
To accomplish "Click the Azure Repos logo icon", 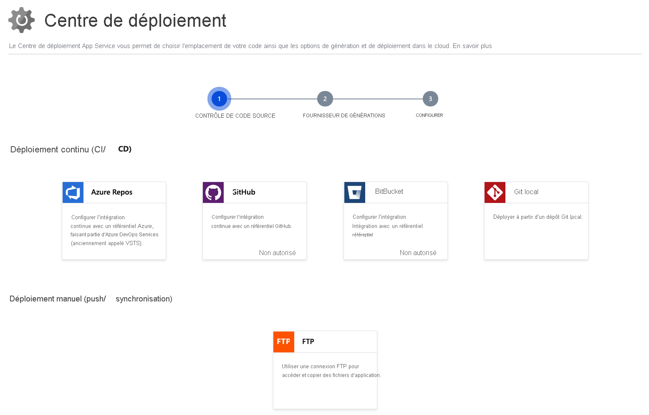I will (x=73, y=192).
